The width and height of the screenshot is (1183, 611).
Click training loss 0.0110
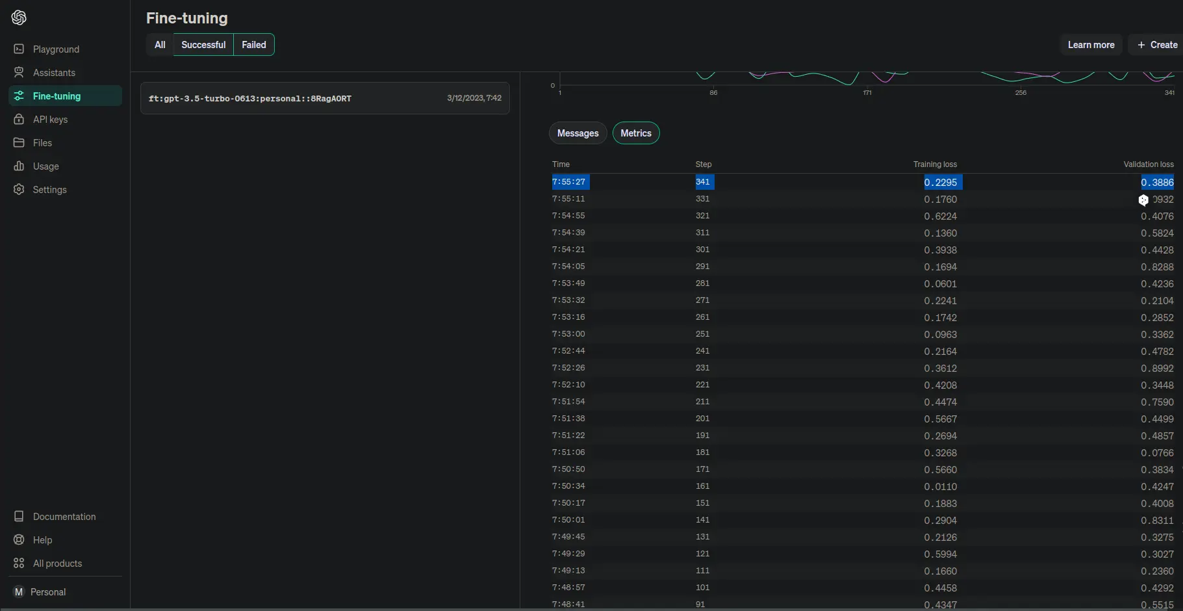coord(941,487)
